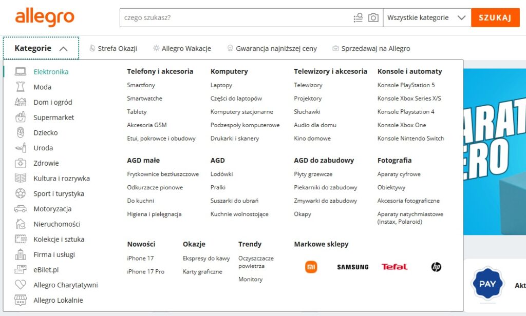The width and height of the screenshot is (526, 316).
Task: Open the HP brand store logo
Action: click(x=436, y=267)
